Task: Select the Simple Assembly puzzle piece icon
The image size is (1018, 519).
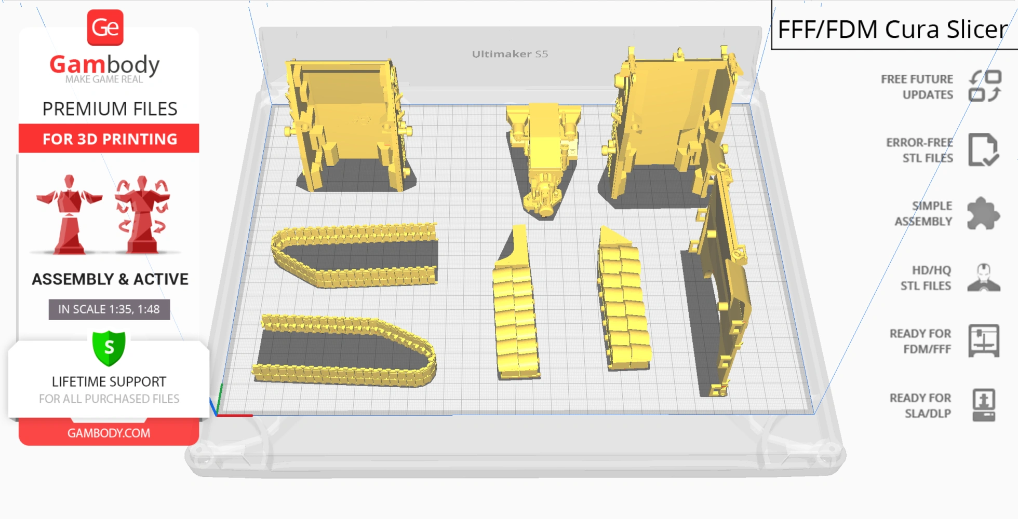Action: 983,213
